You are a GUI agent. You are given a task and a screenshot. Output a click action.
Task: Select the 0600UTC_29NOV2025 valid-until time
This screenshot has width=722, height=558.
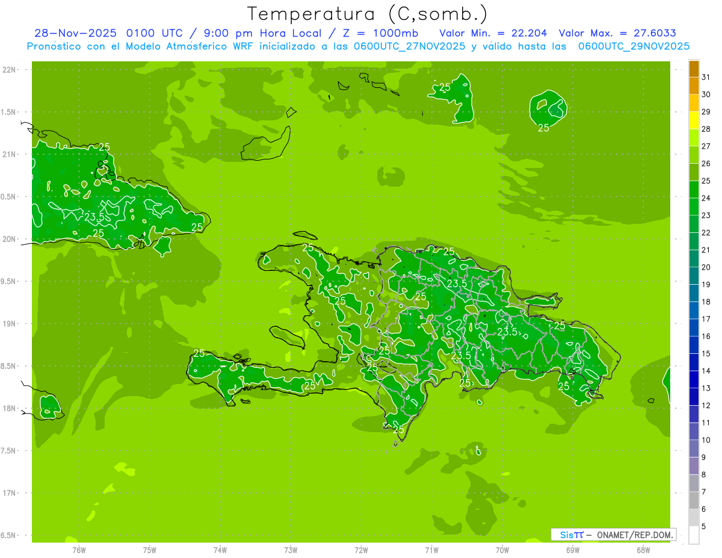(634, 46)
